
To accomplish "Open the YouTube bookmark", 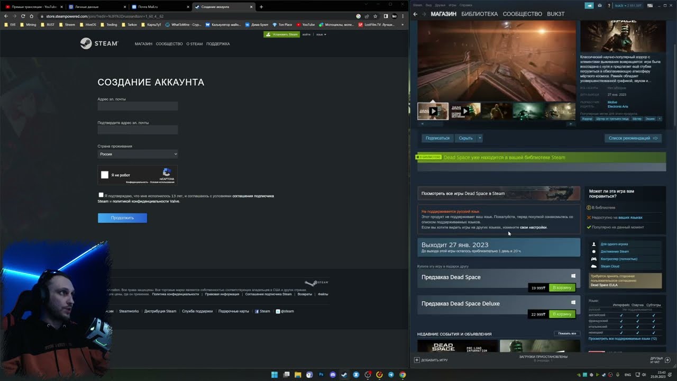I will (306, 24).
